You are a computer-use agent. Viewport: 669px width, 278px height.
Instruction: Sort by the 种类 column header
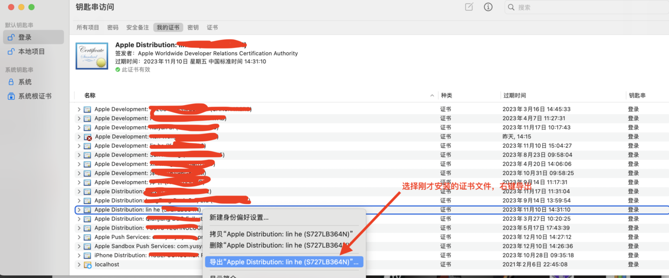coord(446,95)
